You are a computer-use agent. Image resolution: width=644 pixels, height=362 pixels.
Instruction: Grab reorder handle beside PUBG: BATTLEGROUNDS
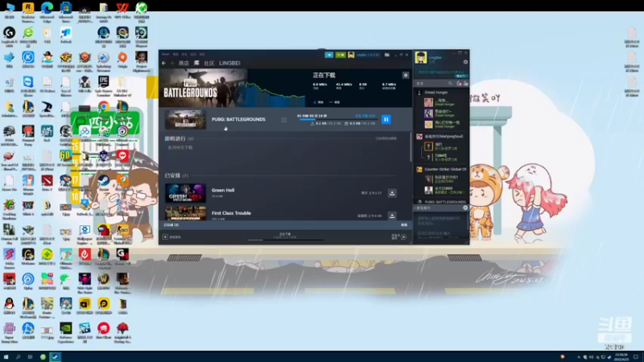pos(284,119)
